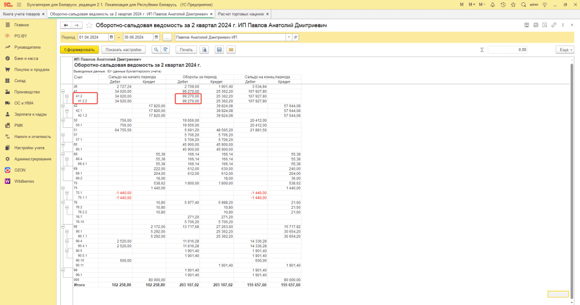Screen dimensions: 580x305
Task: Click Показать настройки button
Action: (x=123, y=50)
